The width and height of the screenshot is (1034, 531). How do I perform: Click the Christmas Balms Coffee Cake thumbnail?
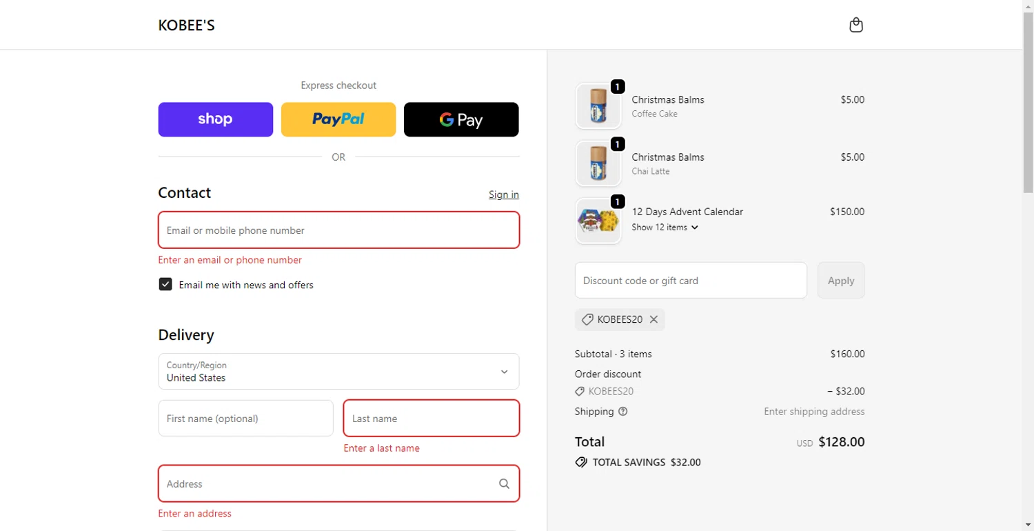pos(598,106)
